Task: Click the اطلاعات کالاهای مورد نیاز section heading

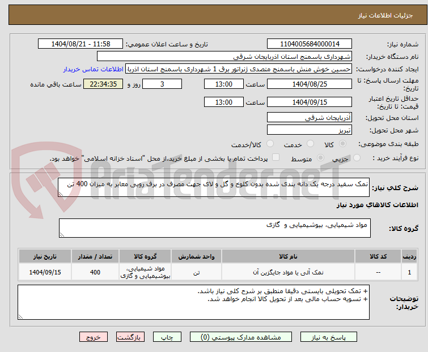Action: click(x=377, y=205)
